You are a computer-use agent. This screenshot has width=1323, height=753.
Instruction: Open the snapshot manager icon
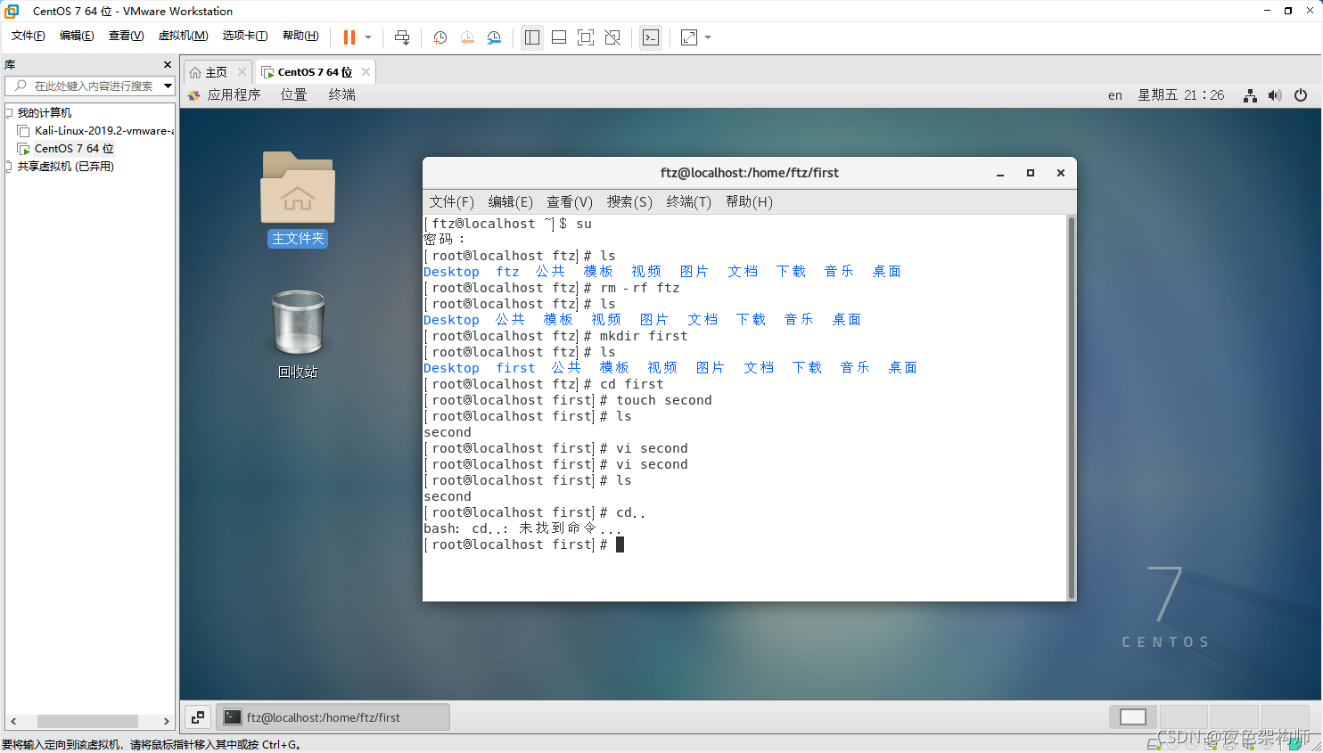[494, 37]
